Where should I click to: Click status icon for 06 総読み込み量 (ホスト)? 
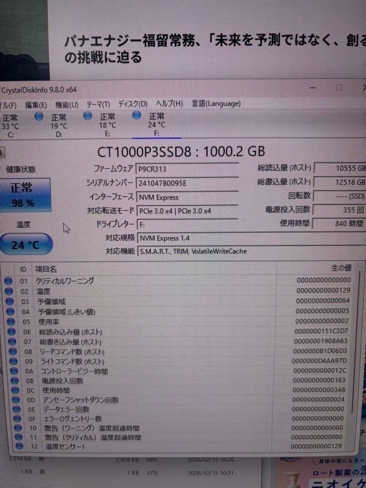click(11, 332)
